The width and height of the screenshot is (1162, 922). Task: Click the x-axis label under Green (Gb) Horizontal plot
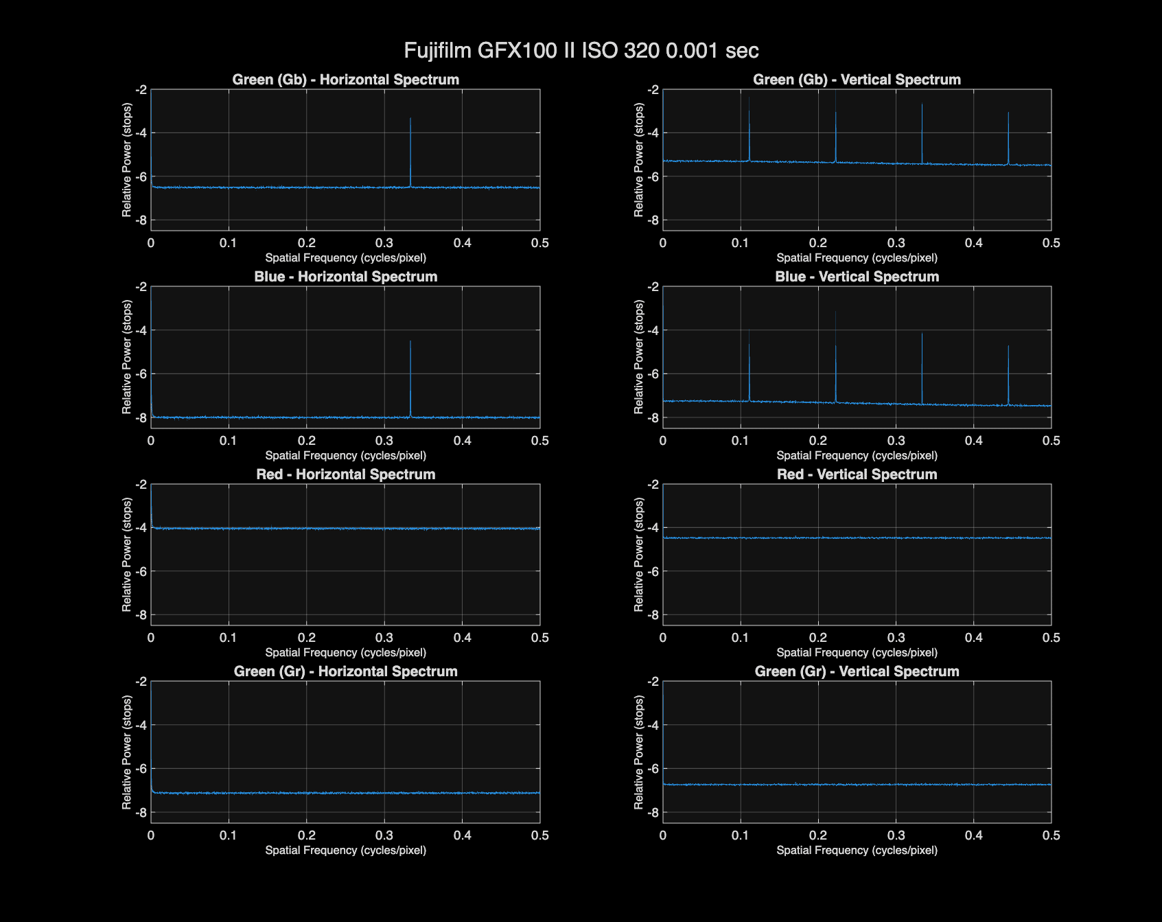tap(346, 258)
